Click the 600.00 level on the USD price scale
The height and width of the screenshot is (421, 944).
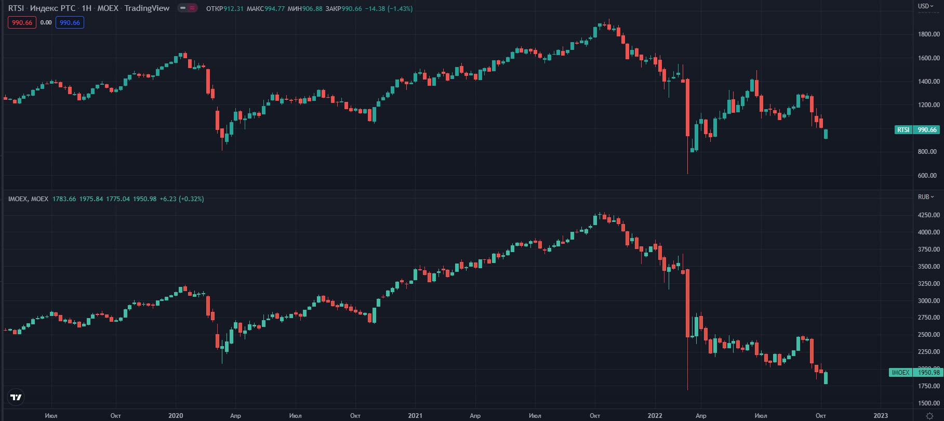pos(928,176)
